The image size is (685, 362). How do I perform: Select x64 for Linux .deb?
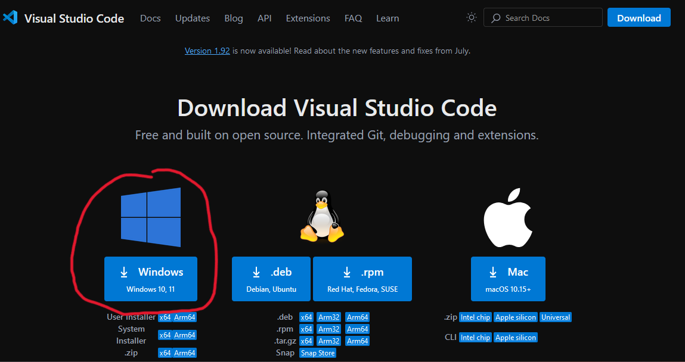point(306,317)
